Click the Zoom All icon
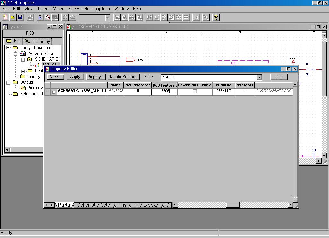The height and width of the screenshot is (238, 329). [x=139, y=17]
